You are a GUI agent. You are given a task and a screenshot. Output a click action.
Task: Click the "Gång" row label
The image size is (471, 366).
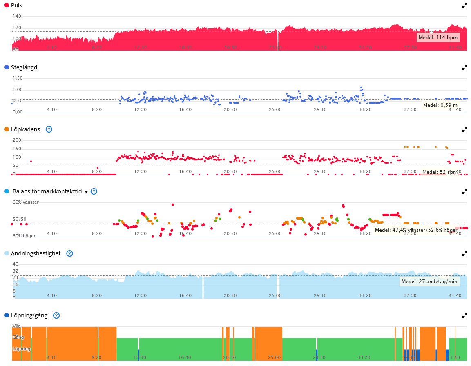[18, 337]
